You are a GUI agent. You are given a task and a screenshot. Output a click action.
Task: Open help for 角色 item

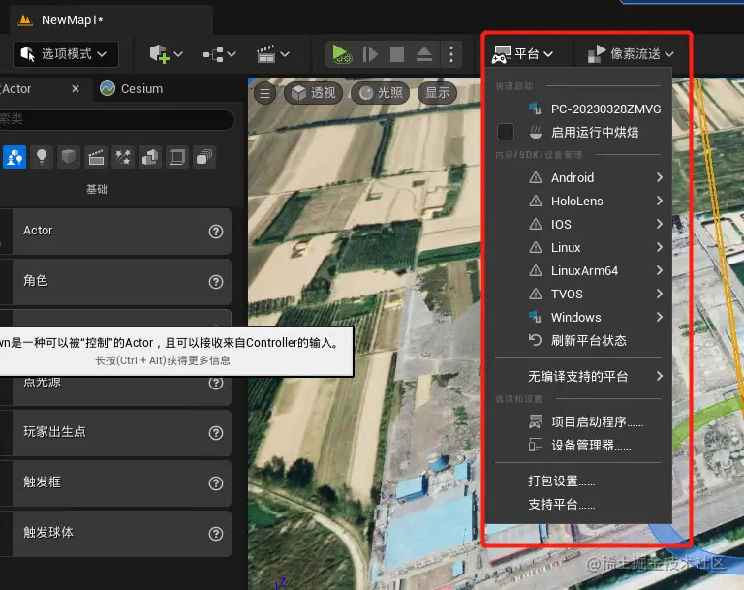(x=216, y=282)
